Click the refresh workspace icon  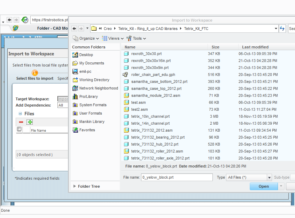click(282, 29)
